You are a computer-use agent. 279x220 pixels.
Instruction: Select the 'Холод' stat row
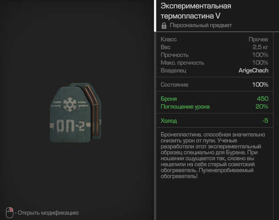(x=214, y=121)
